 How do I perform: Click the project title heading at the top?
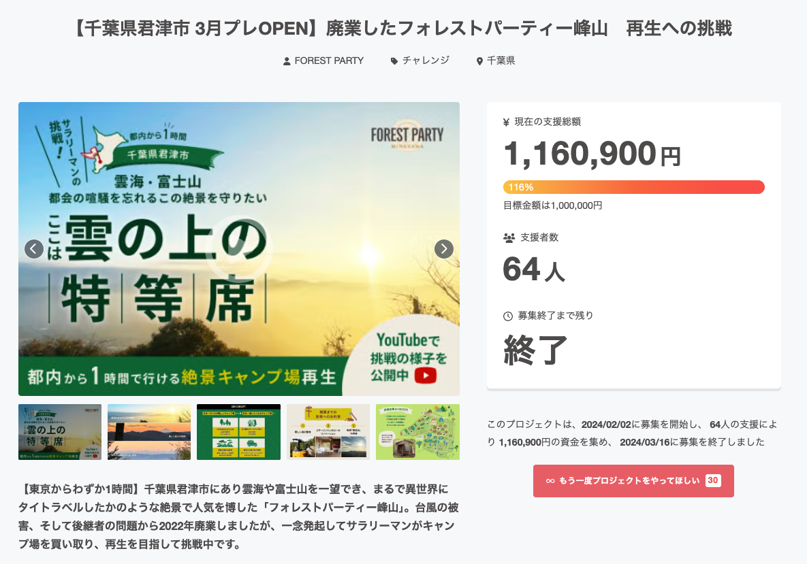[403, 29]
